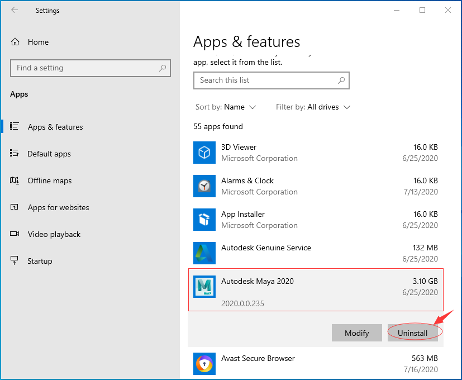This screenshot has width=462, height=380.
Task: Click the 563 MB size value
Action: point(425,358)
